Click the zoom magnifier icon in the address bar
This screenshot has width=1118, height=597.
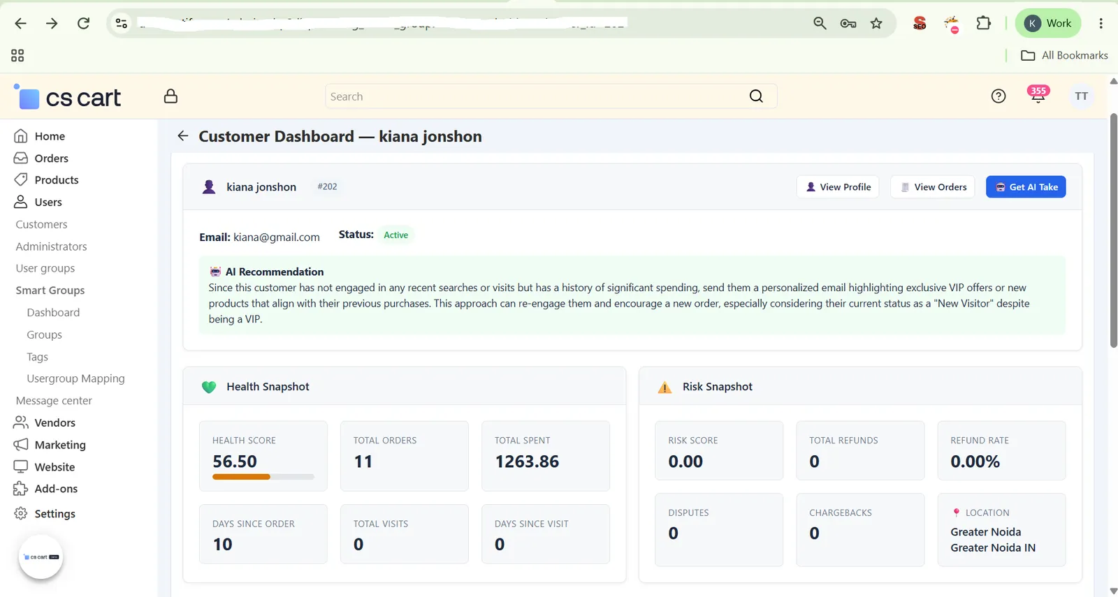tap(820, 24)
